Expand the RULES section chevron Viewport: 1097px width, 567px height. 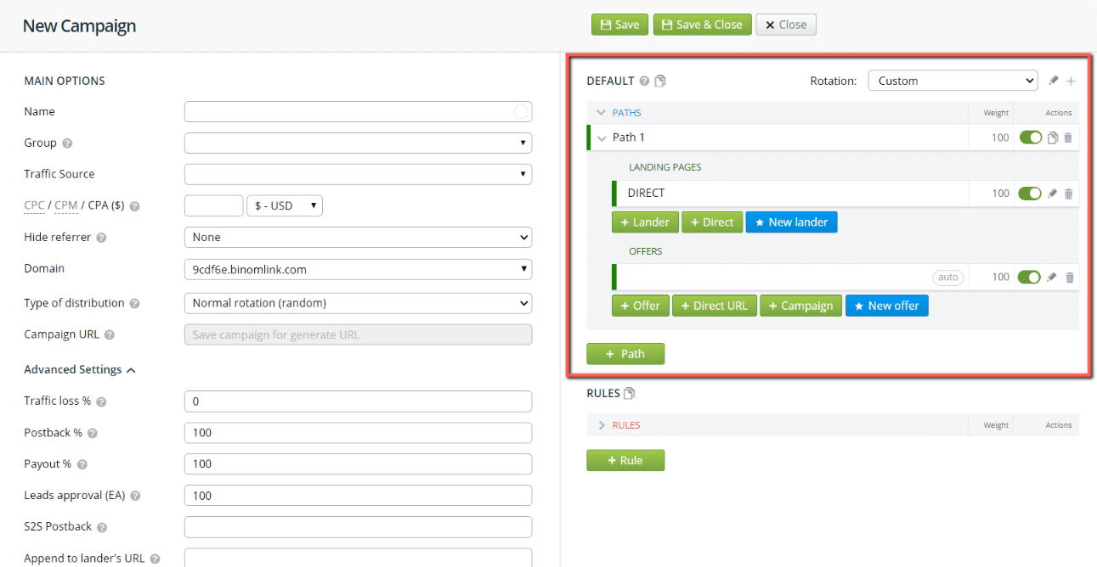tap(602, 425)
